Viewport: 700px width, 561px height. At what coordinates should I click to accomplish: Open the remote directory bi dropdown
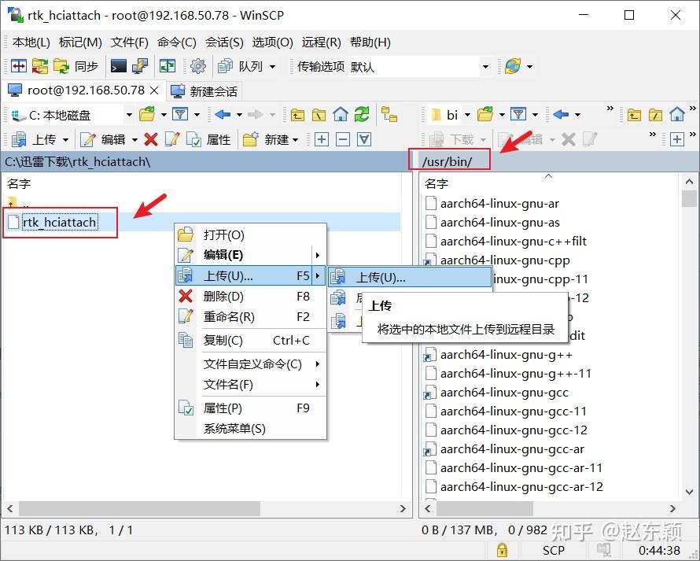point(467,115)
